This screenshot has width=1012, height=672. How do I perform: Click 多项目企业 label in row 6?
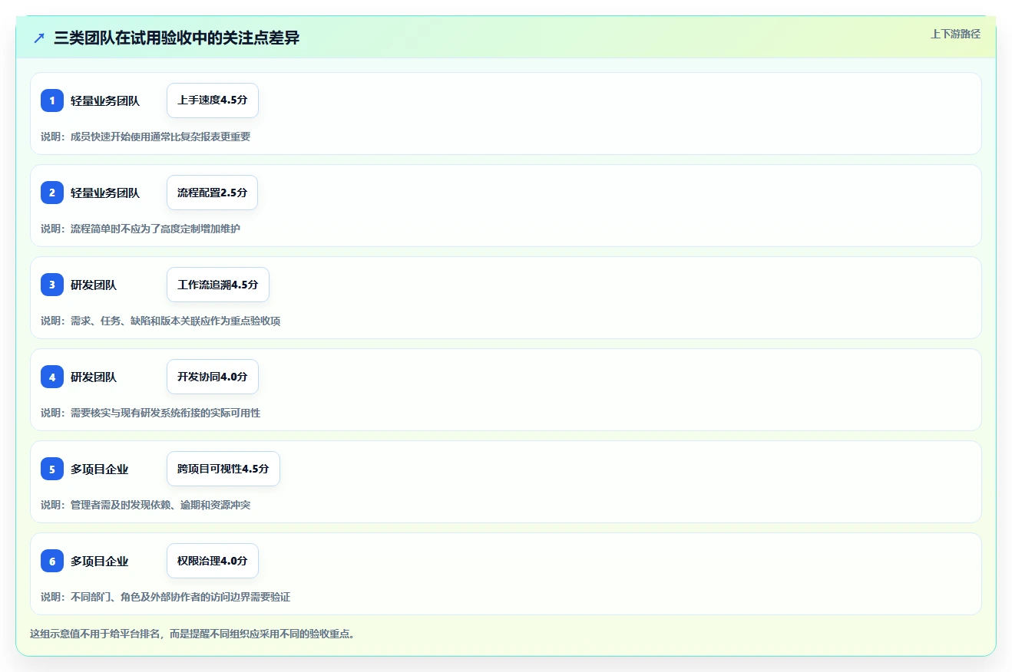100,562
